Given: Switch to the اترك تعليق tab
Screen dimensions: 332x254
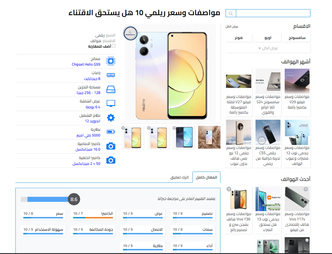Looking at the screenshot, I should click(179, 177).
